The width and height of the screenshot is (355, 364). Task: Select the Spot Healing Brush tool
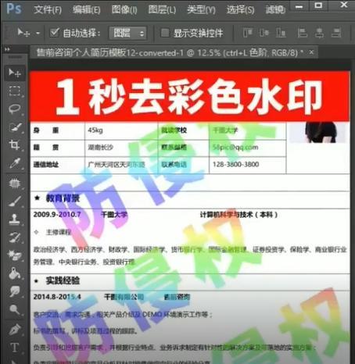pyautogui.click(x=15, y=184)
